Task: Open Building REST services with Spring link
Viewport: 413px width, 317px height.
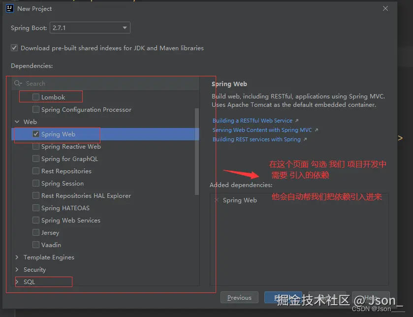Action: pyautogui.click(x=256, y=139)
